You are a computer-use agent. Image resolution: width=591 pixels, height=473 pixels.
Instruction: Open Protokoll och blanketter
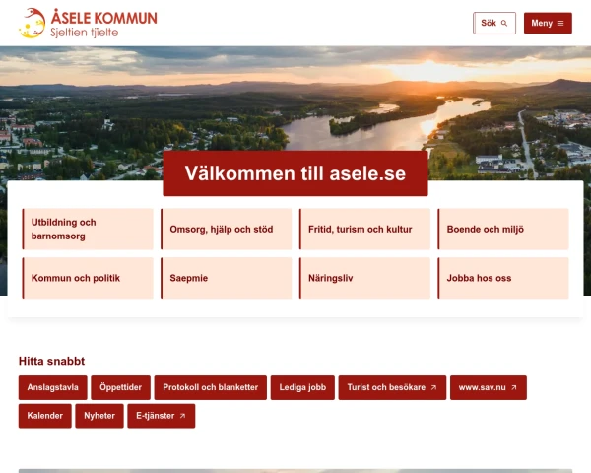click(x=211, y=387)
